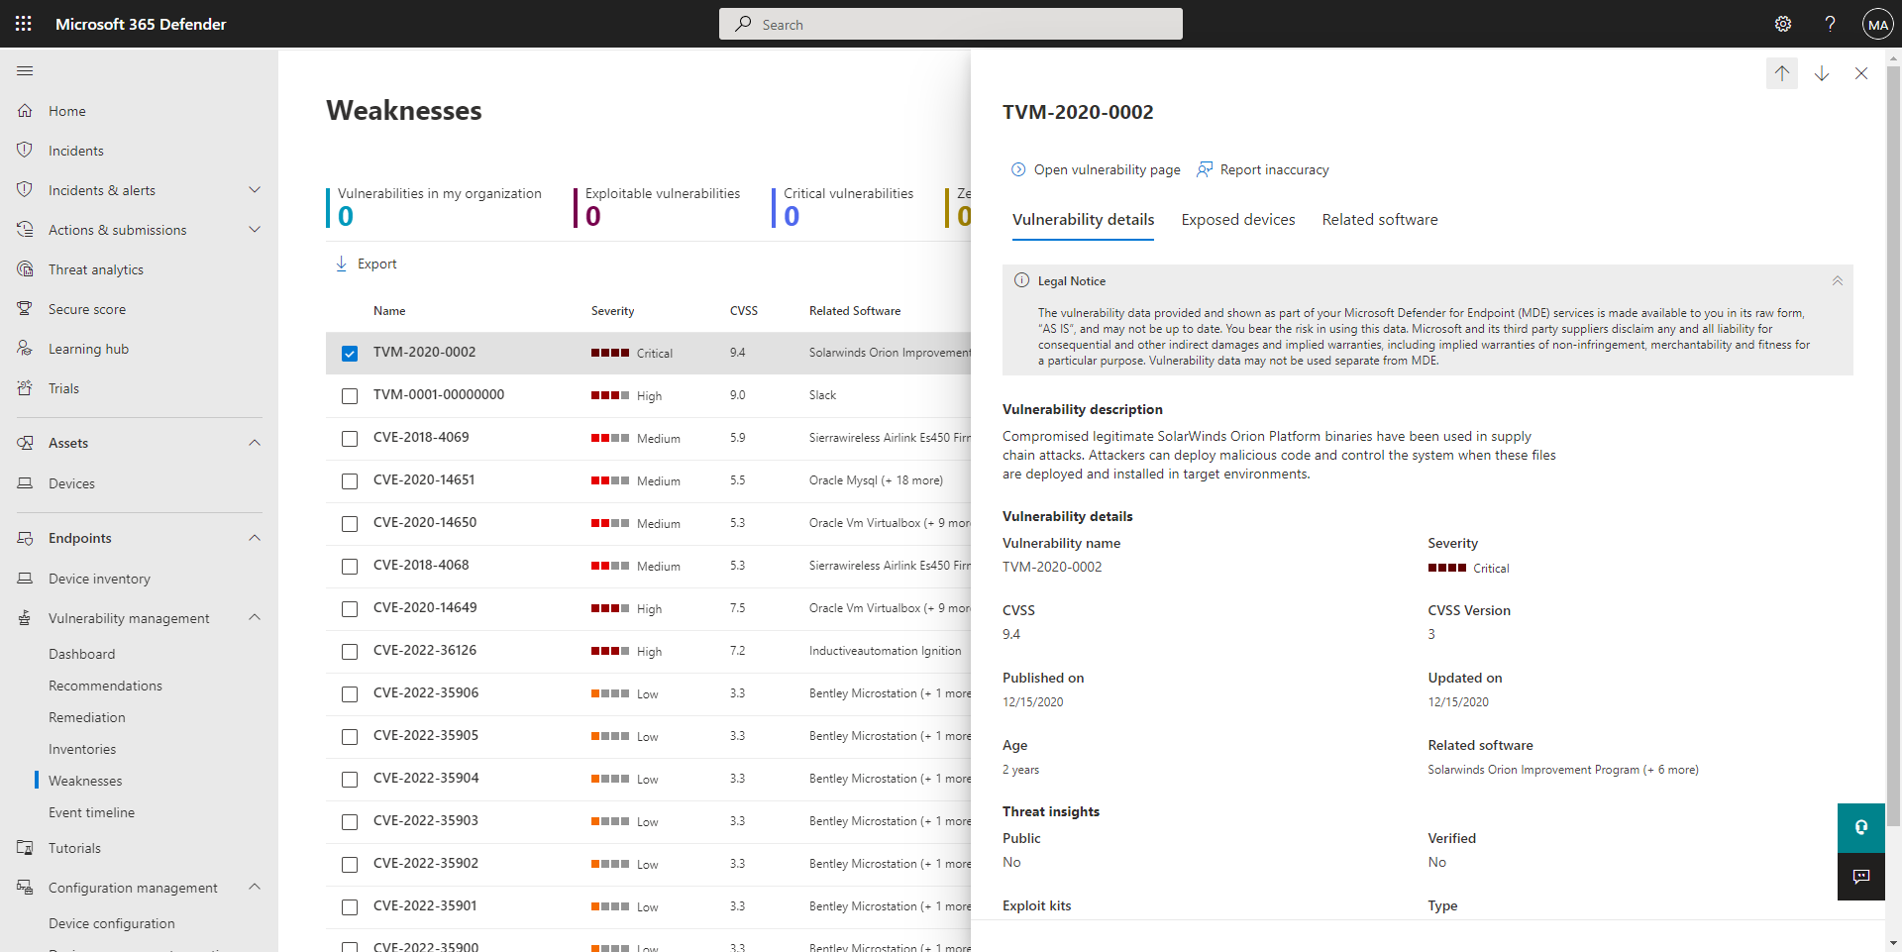Click Export button above table
1902x952 pixels.
point(366,264)
